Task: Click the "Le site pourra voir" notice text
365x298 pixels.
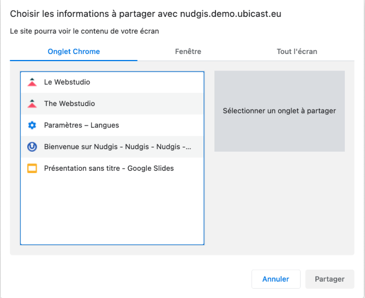Action: pos(84,31)
